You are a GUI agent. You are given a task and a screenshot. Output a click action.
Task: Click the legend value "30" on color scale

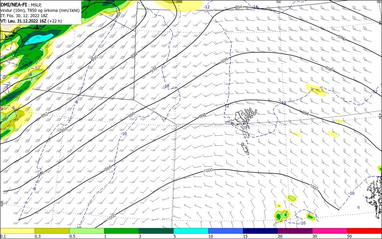pyautogui.click(x=315, y=236)
